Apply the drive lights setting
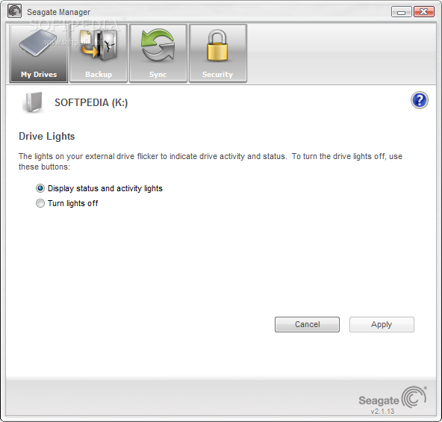 (382, 324)
